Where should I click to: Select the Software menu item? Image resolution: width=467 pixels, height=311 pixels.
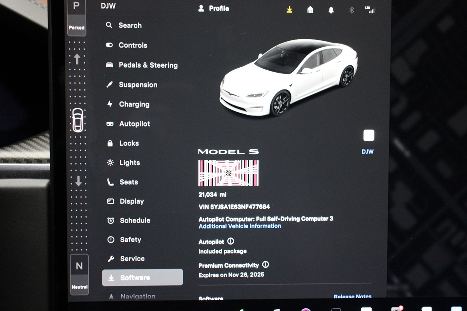(x=142, y=278)
